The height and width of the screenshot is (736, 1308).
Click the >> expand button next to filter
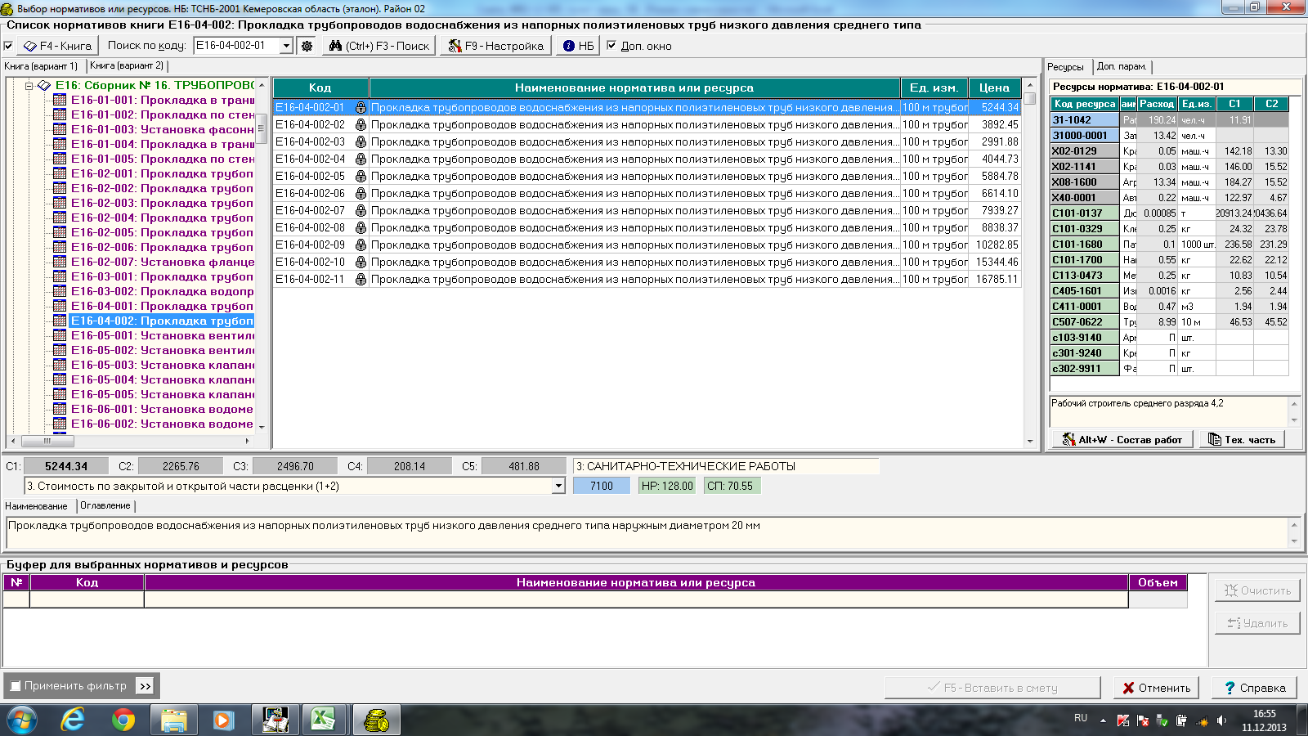tap(146, 686)
